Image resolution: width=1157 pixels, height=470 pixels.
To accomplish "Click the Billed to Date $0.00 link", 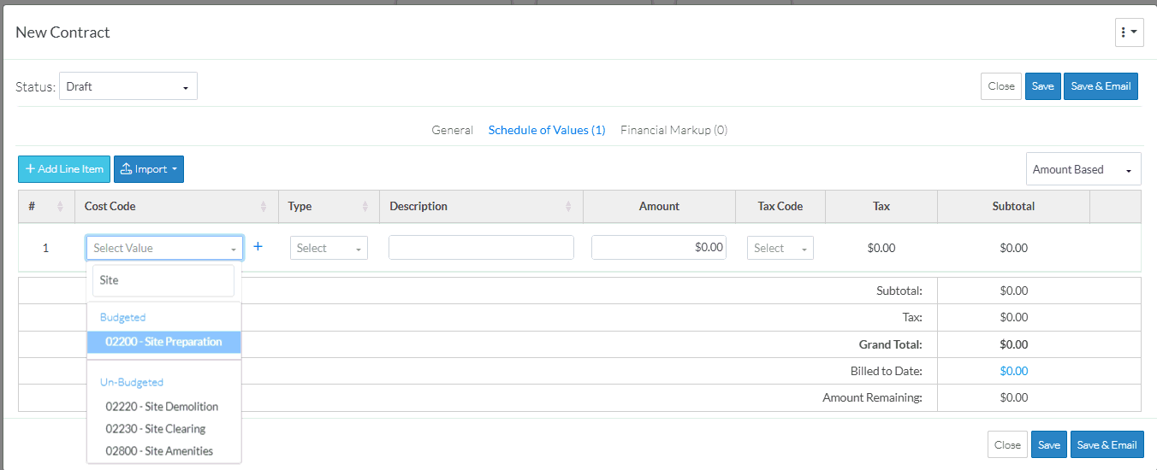I will click(1014, 371).
